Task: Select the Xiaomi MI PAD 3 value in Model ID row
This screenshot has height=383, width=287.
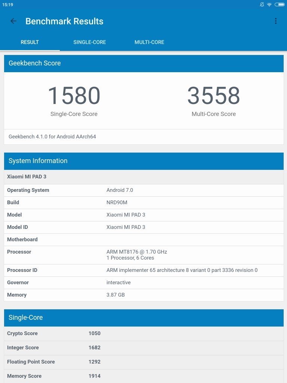Action: pyautogui.click(x=126, y=227)
